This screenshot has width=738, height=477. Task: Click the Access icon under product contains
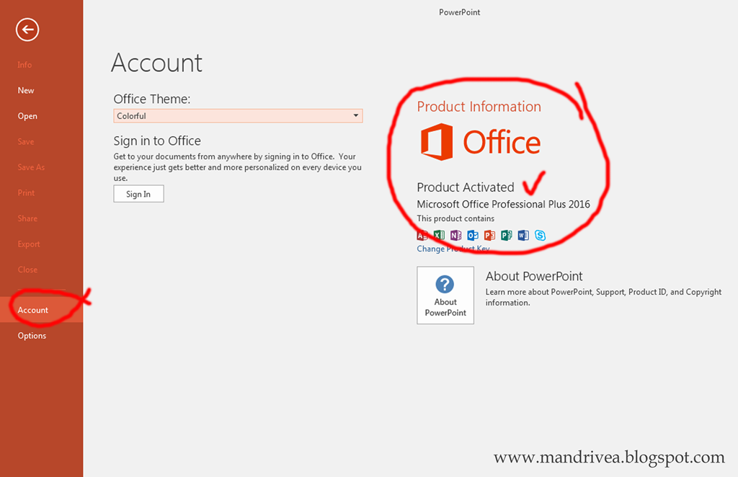point(422,235)
